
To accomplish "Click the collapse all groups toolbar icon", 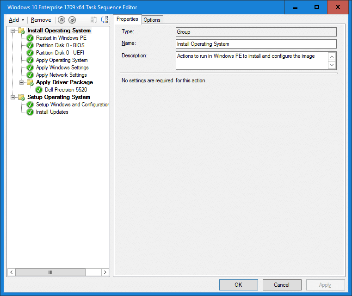I will point(93,20).
